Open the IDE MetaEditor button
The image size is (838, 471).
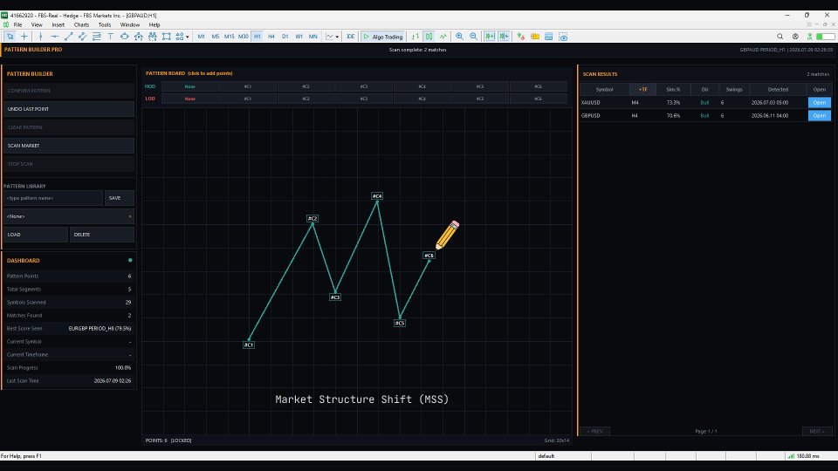click(x=350, y=37)
